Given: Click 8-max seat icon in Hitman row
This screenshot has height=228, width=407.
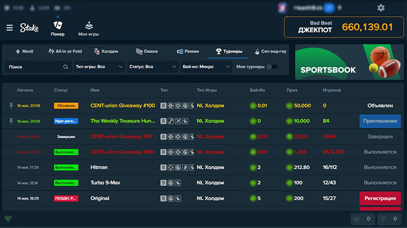Looking at the screenshot, I should coord(163,167).
